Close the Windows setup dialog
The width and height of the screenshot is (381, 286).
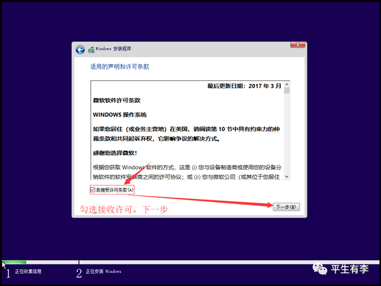298,45
